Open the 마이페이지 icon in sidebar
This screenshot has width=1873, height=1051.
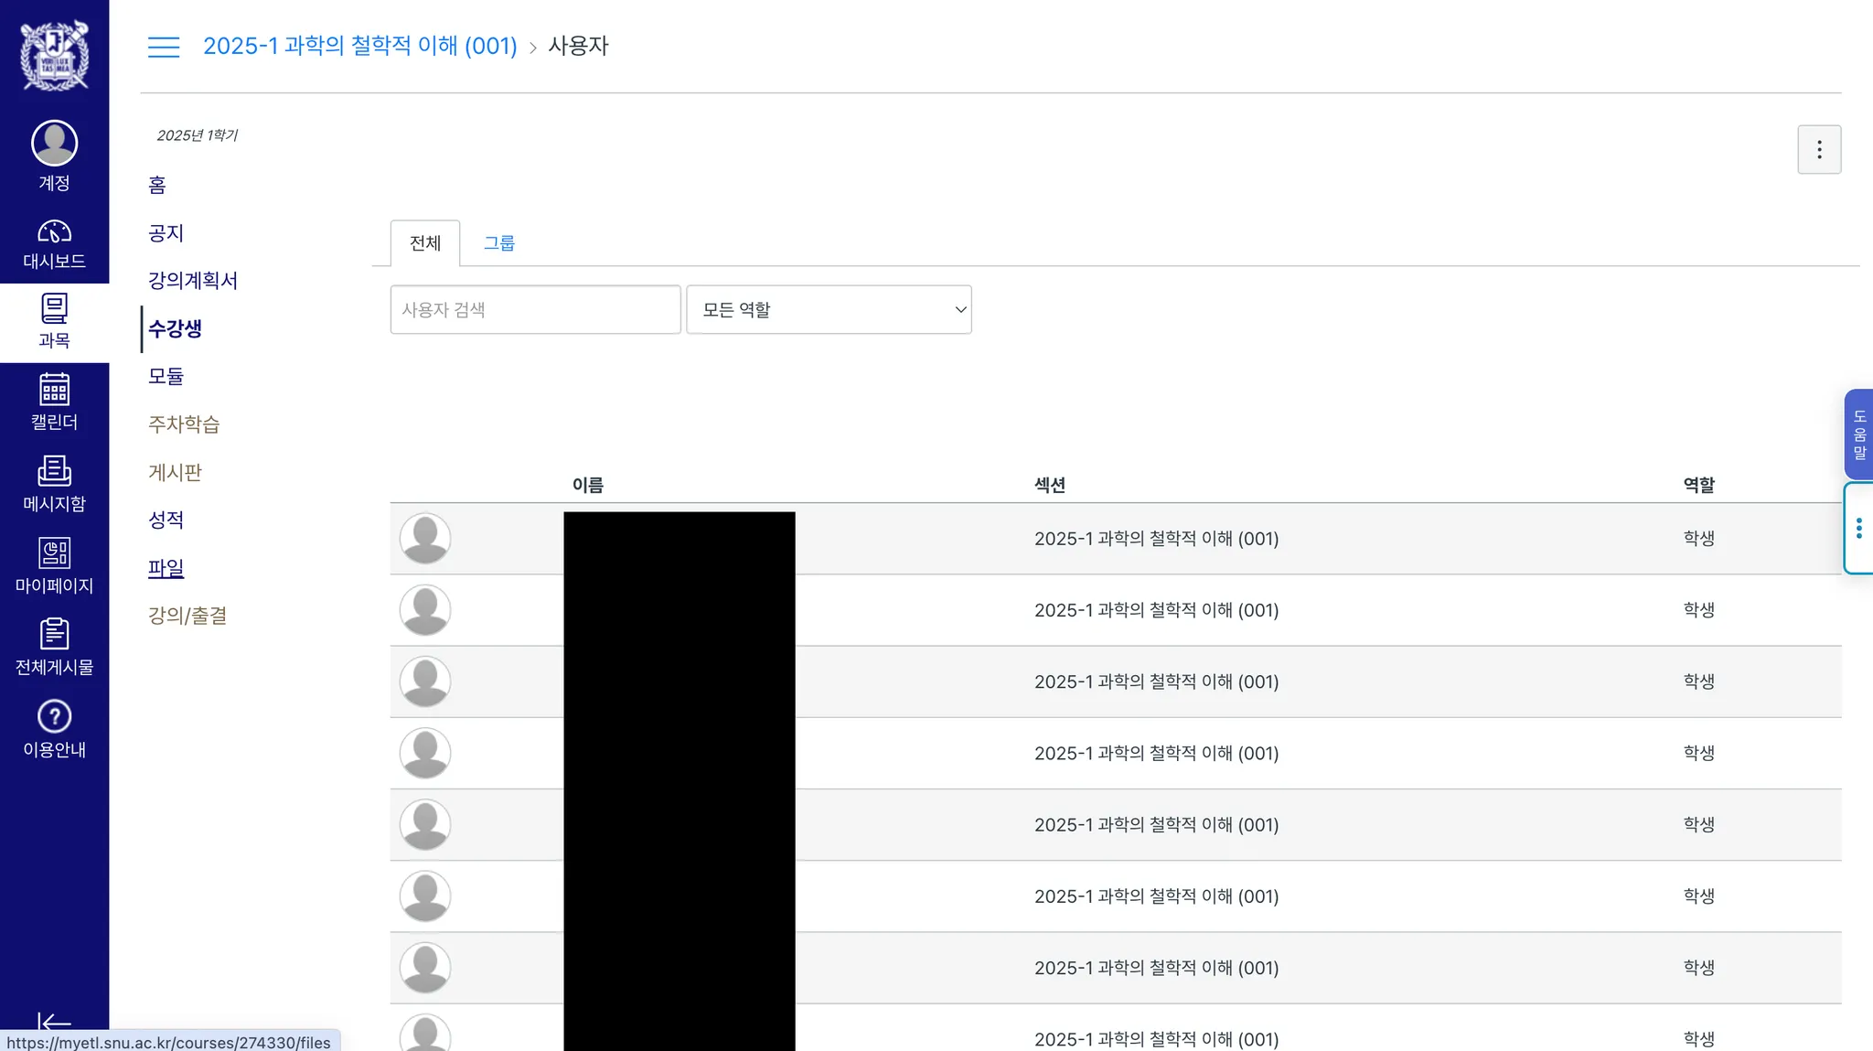point(54,553)
